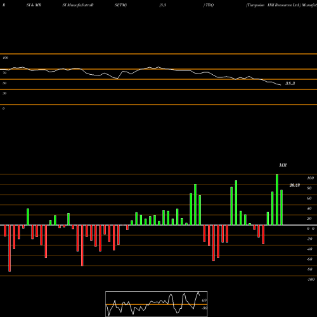Viewport: 317px width, 317px height.
Task: Click the longest red MR histogram bar
Action: tap(10, 249)
